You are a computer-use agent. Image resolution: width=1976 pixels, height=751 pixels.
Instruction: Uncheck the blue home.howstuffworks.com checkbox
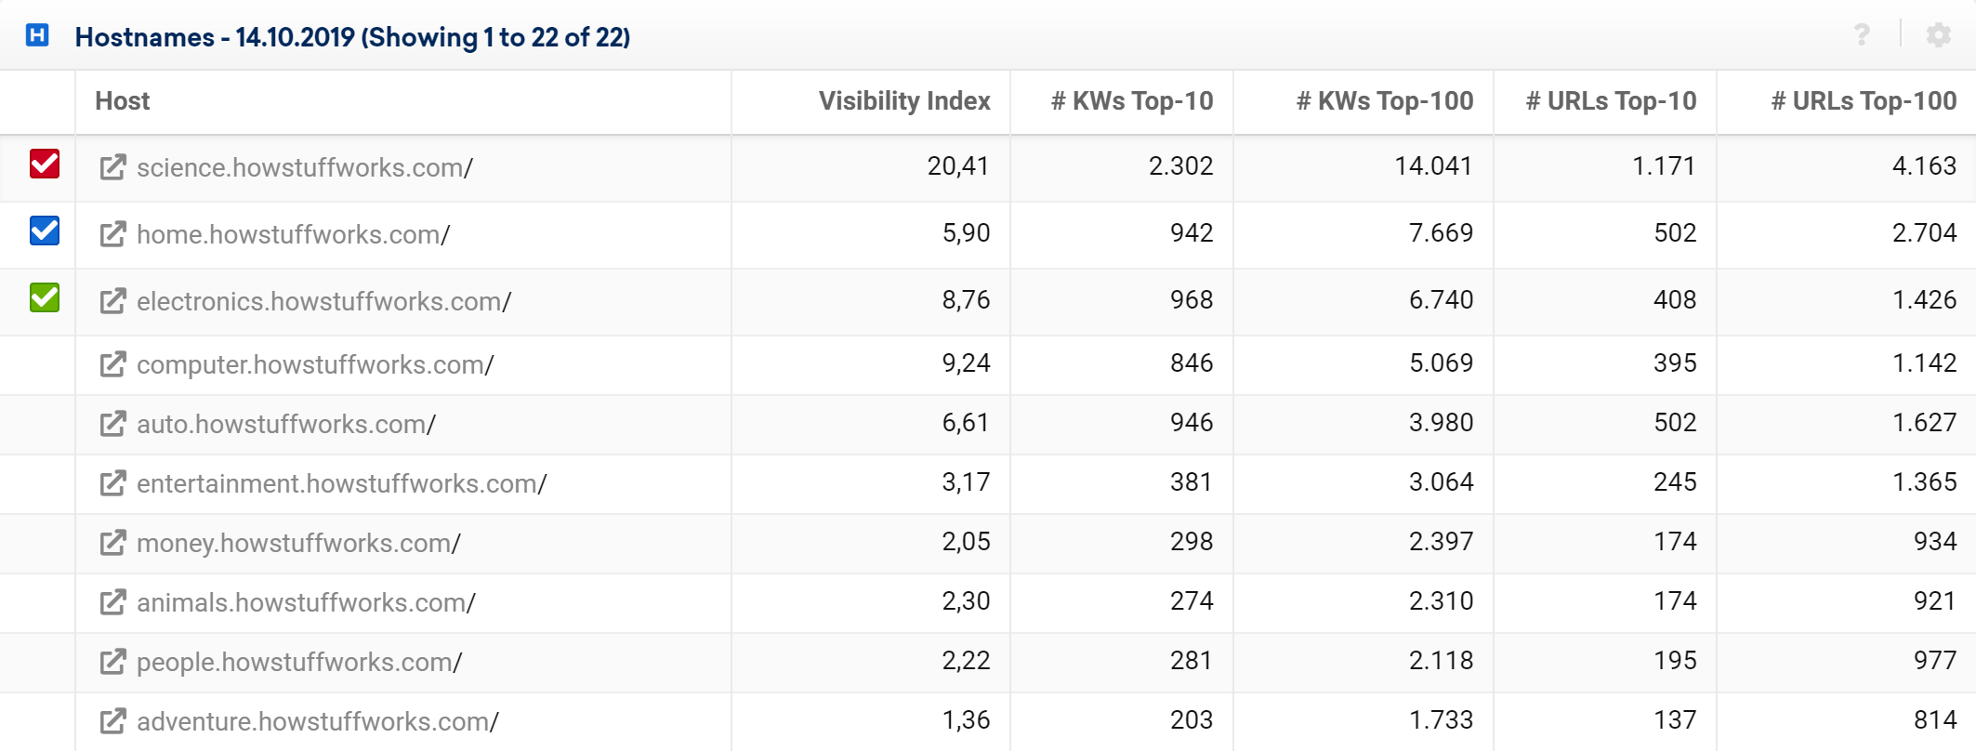[x=45, y=231]
